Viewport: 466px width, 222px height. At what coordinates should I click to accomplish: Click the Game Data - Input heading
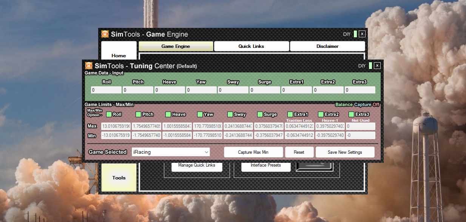pos(104,73)
